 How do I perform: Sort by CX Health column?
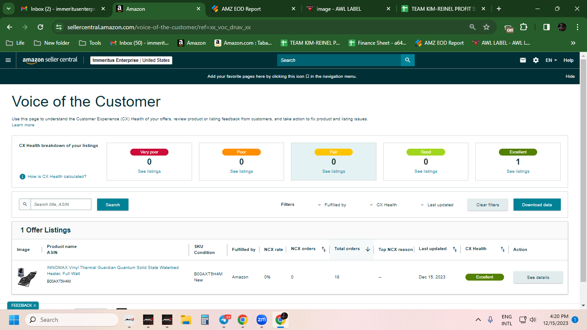coord(502,249)
